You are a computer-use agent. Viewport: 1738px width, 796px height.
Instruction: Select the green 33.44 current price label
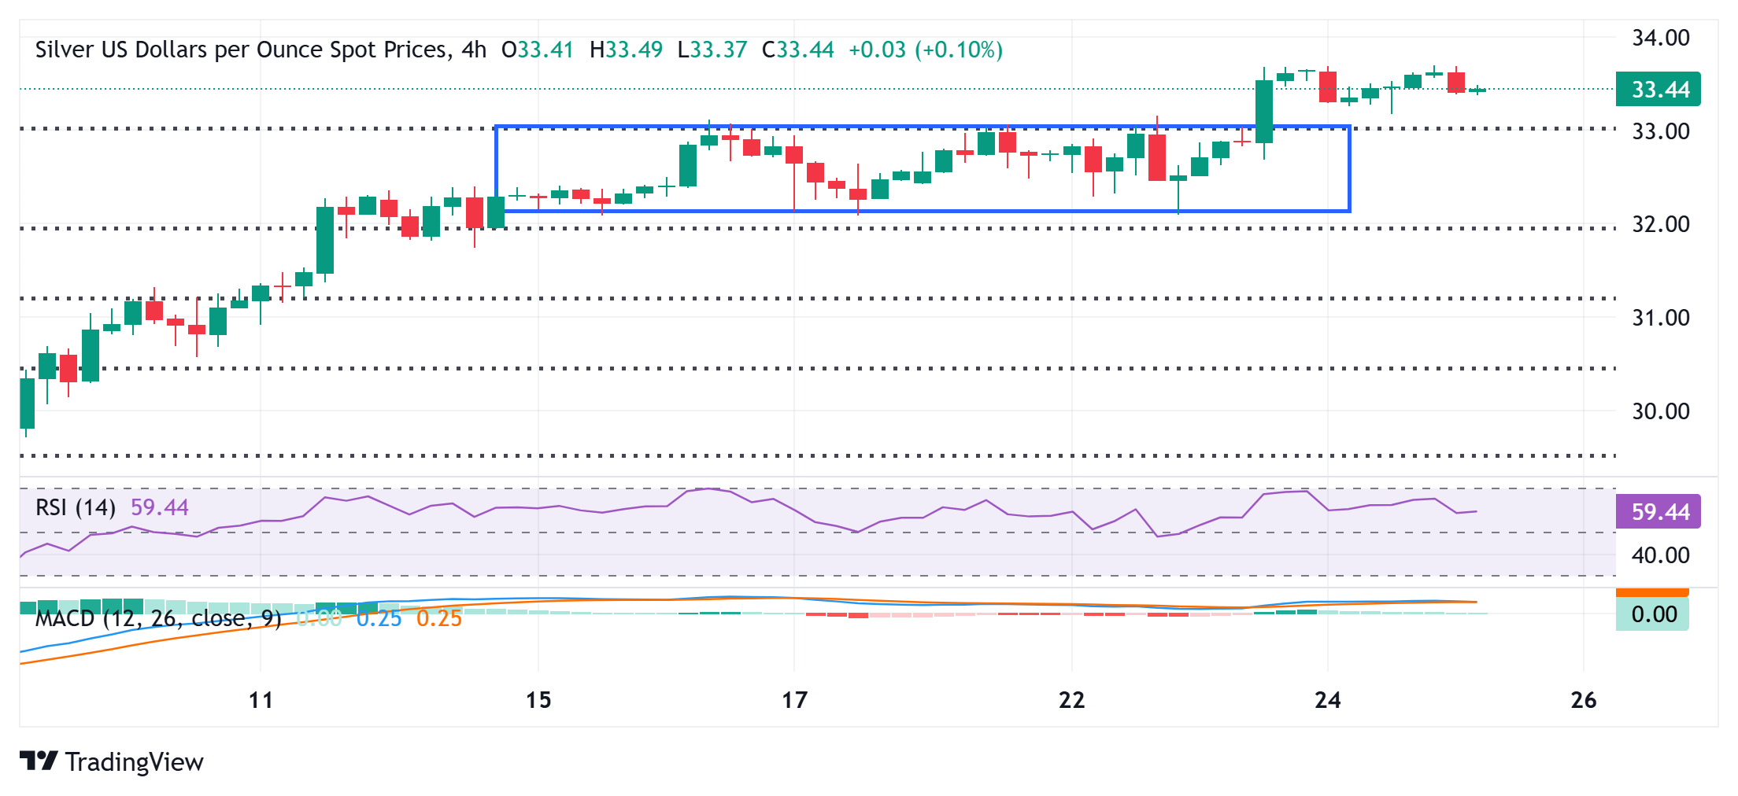click(1658, 90)
